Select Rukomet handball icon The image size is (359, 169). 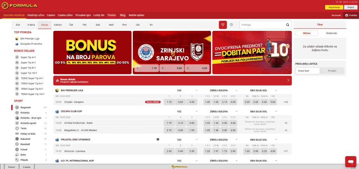tap(17, 139)
